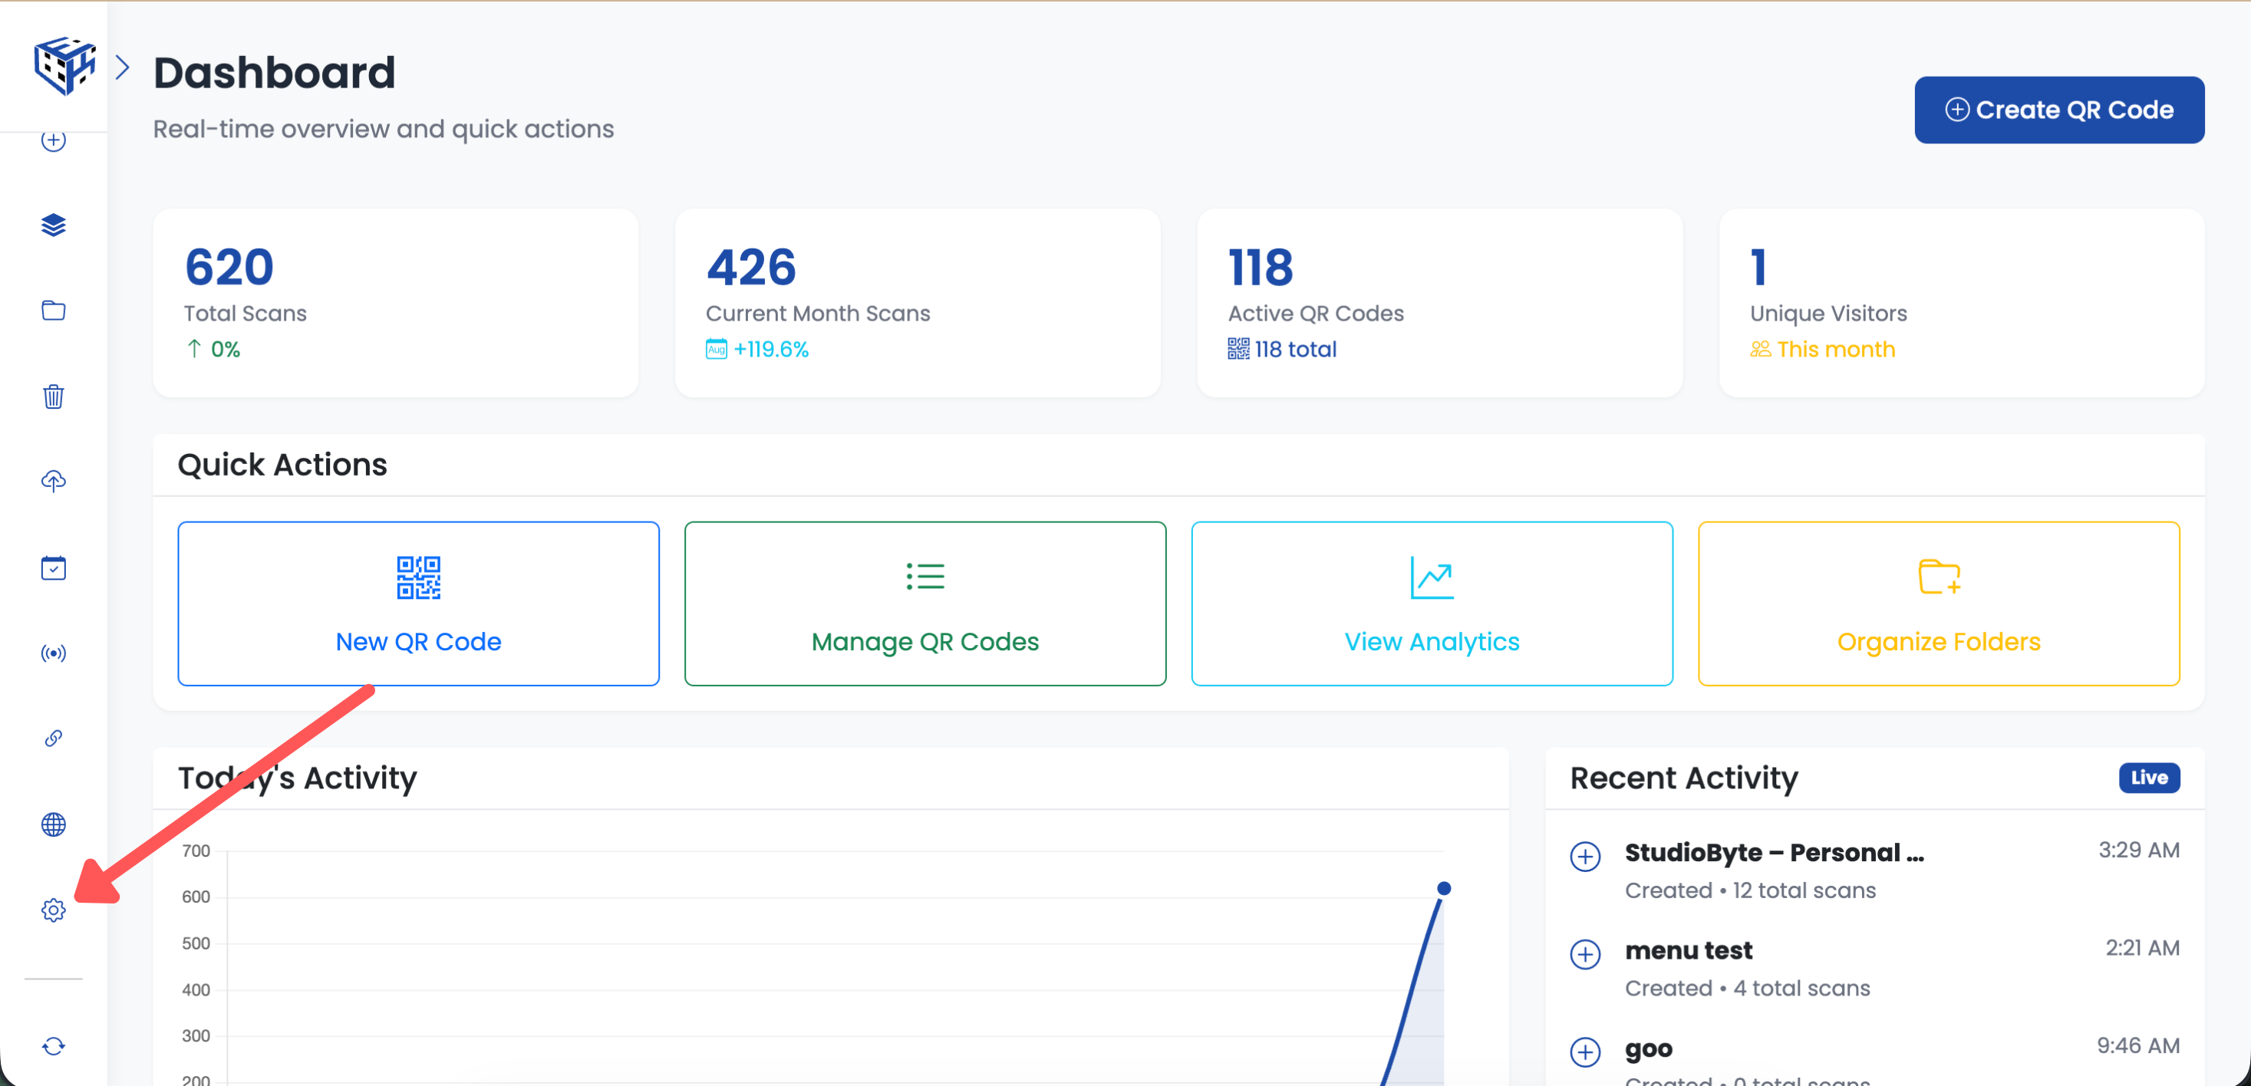Click the 426 Current Month Scans card
The image size is (2251, 1086).
point(918,302)
